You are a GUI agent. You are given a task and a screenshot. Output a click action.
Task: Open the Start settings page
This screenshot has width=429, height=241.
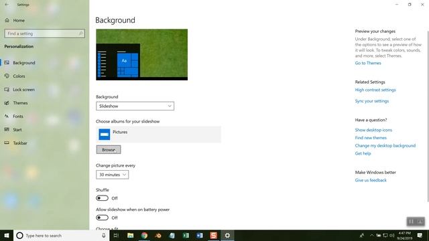pyautogui.click(x=17, y=129)
